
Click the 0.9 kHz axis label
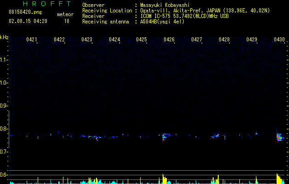tap(4, 106)
